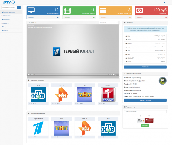Open Подробнее on the orange playlist formats card
This screenshot has width=172, height=145.
103,17
